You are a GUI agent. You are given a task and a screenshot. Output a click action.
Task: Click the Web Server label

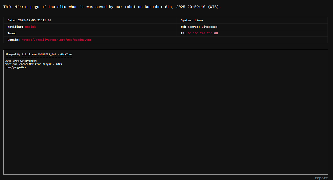pos(190,27)
